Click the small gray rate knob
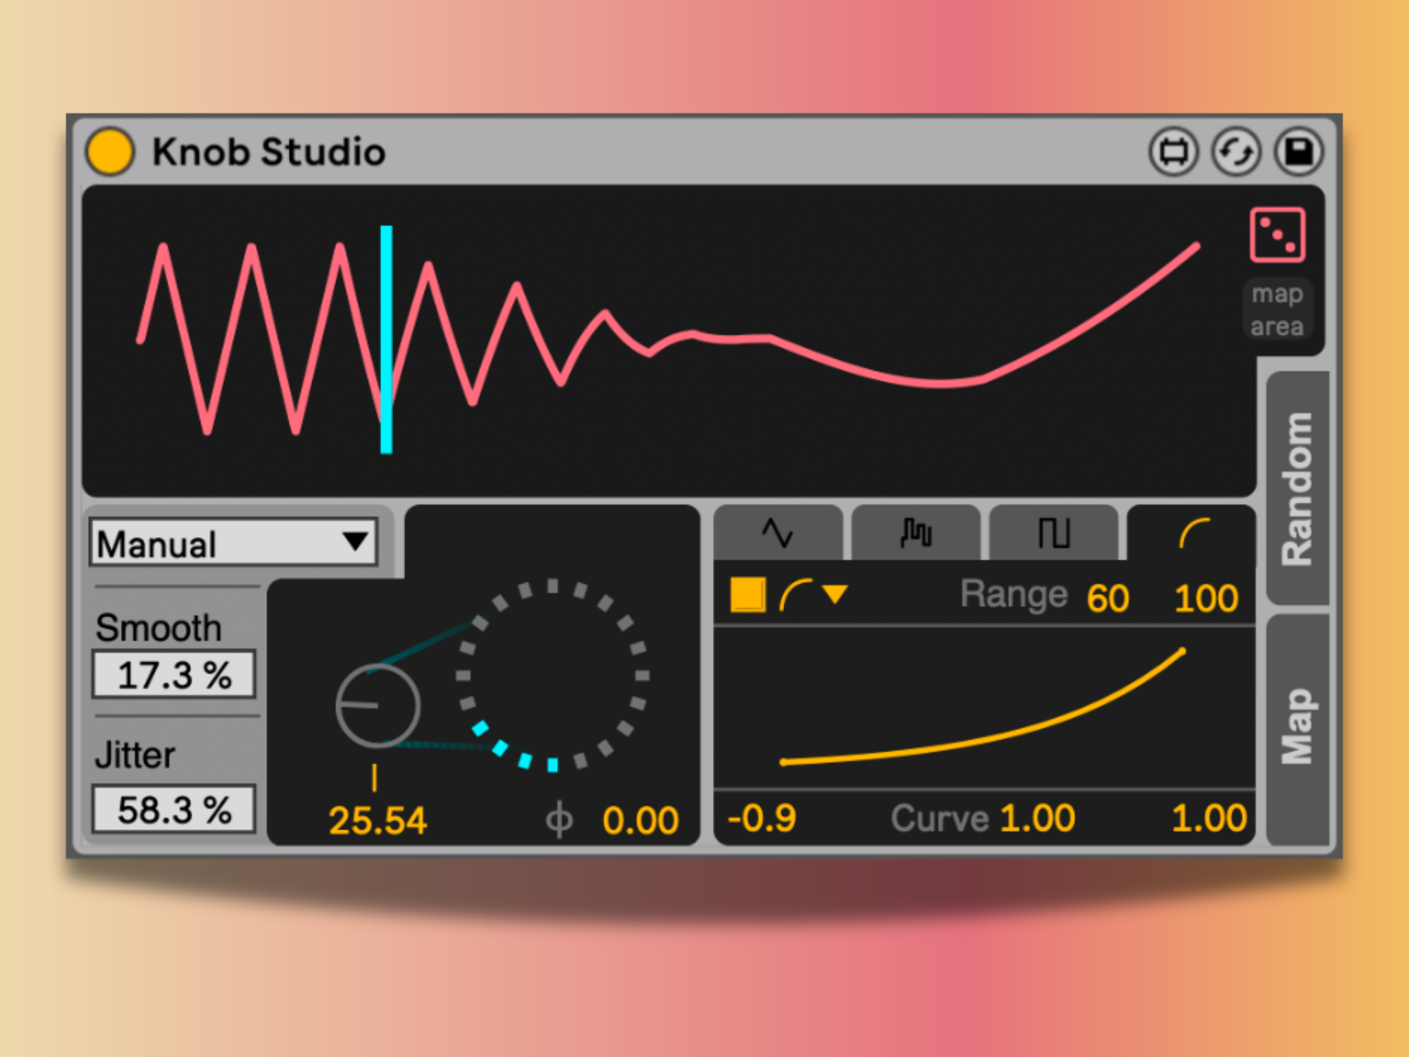Screen dimensions: 1409x1057 [378, 705]
